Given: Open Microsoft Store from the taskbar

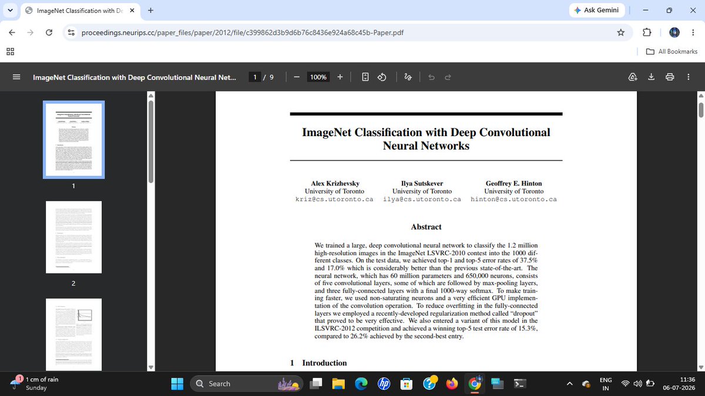Looking at the screenshot, I should (406, 384).
